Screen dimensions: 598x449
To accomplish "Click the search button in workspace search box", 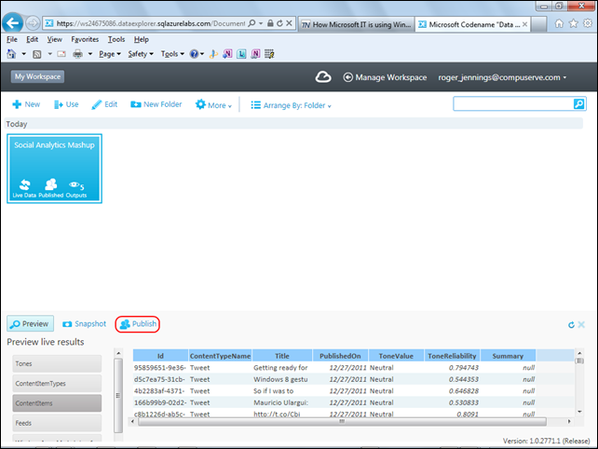I will pos(578,103).
